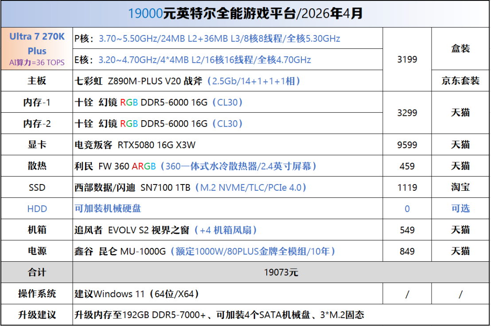Viewport: 491px width, 326px height.
Task: Click 鑫谷 昆仑 MU-1000G power supply cell
Action: click(228, 251)
